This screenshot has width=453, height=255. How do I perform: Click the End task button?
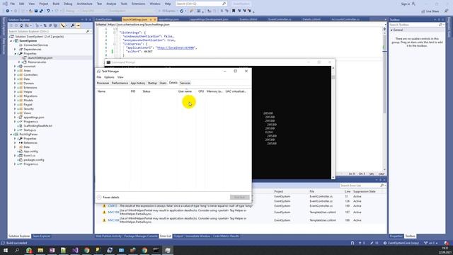[x=239, y=197]
